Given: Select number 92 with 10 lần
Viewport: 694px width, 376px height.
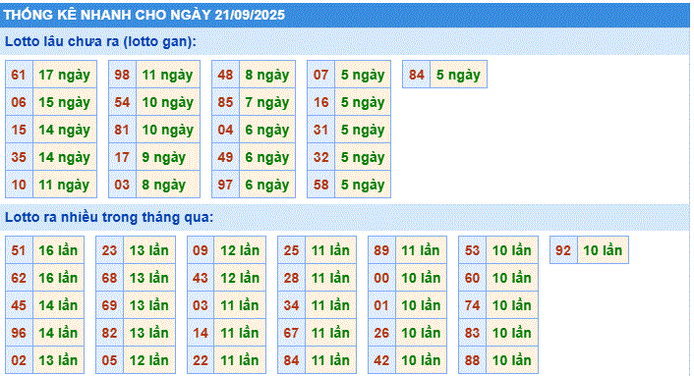Looking at the screenshot, I should point(563,250).
